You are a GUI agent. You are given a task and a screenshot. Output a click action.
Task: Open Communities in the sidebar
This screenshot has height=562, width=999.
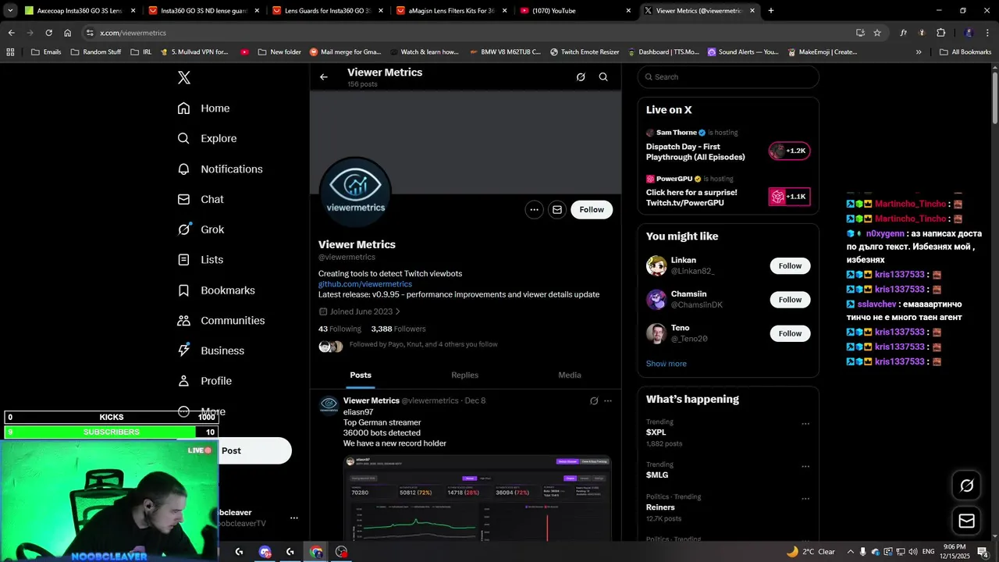221,321
